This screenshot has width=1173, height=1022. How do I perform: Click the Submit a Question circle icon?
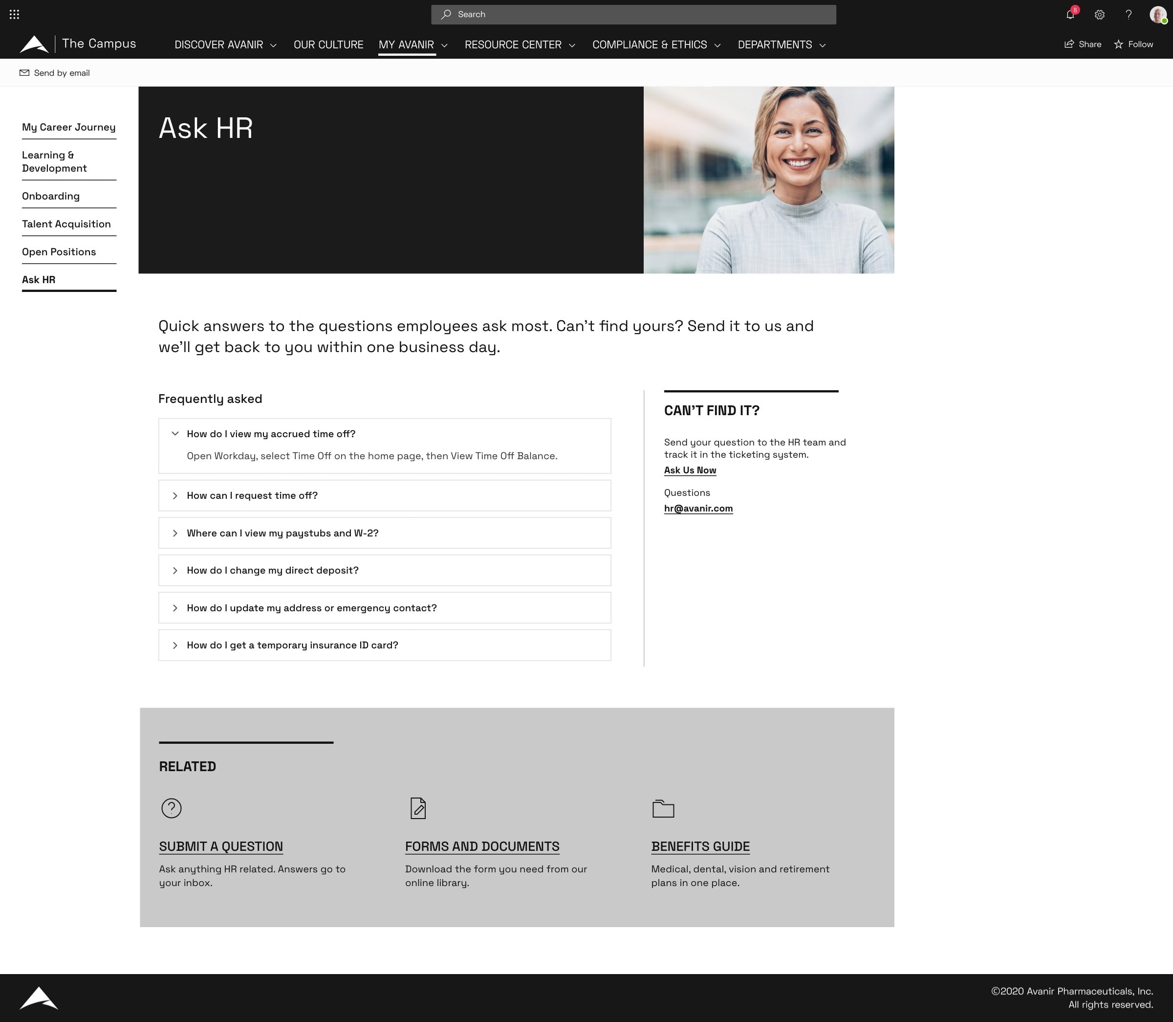point(171,807)
